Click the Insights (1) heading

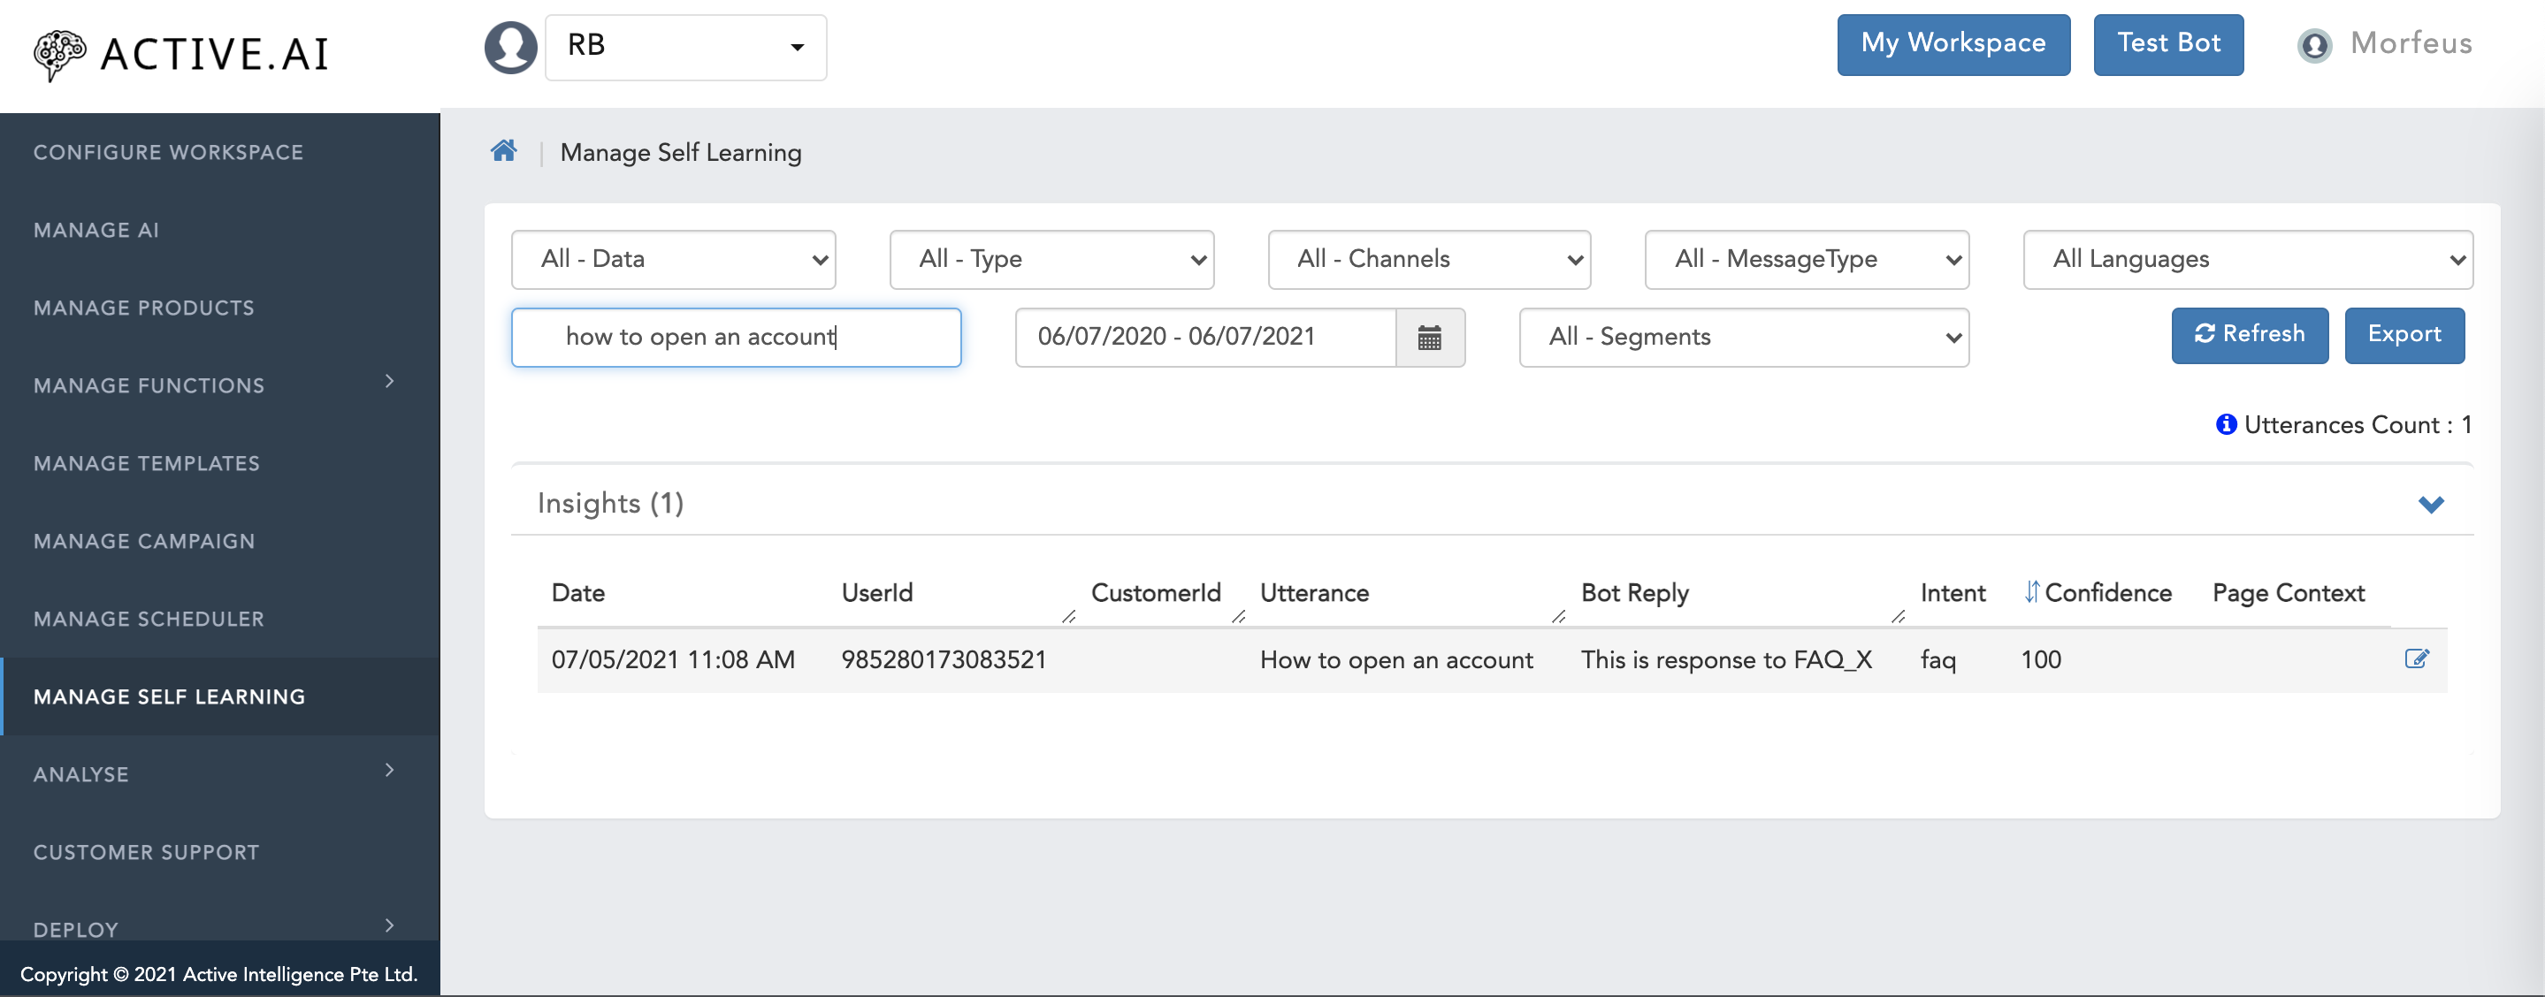[x=610, y=504]
